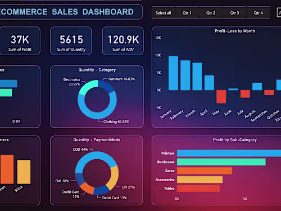Select the January bar in Profit-Loss chart

pyautogui.click(x=173, y=73)
